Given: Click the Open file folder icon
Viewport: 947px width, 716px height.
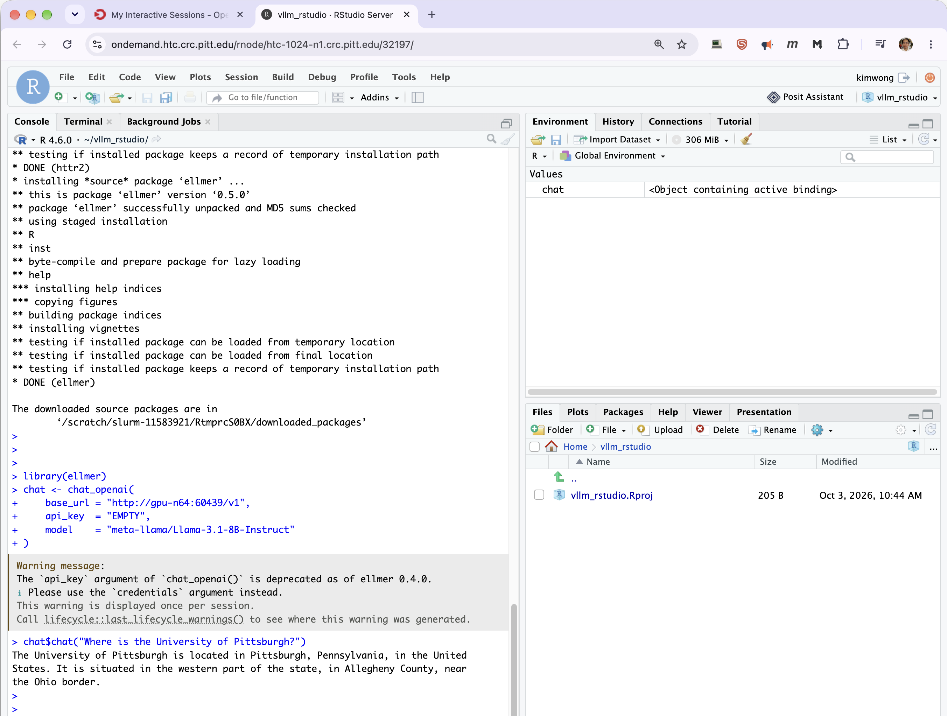Looking at the screenshot, I should (116, 98).
